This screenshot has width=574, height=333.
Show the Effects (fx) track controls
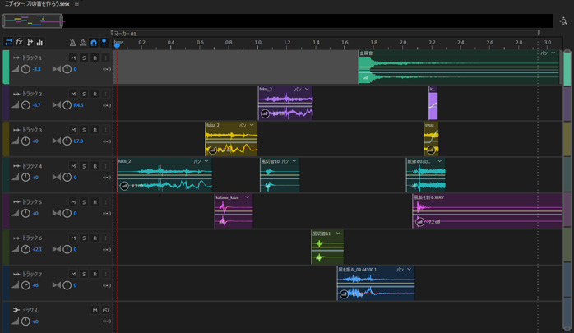click(x=19, y=42)
